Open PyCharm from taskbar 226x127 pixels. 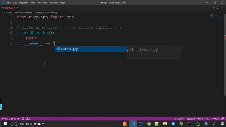point(197,124)
